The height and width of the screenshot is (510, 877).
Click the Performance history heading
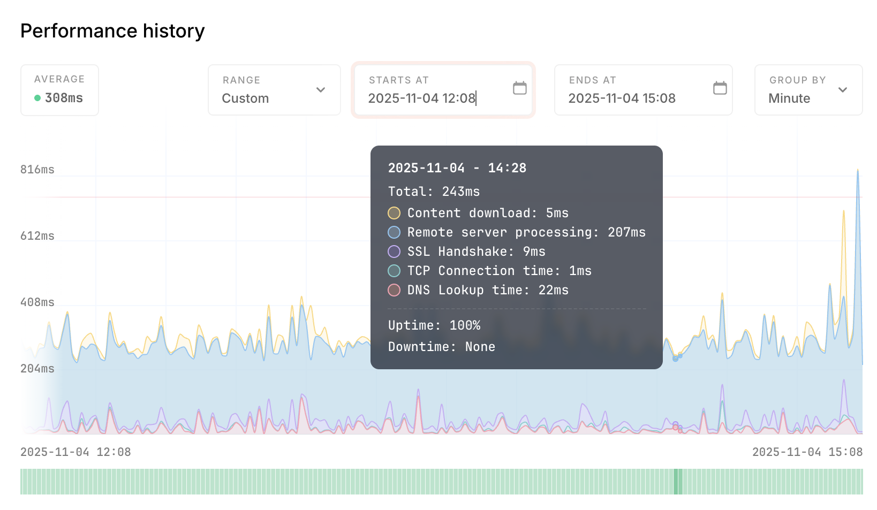point(112,31)
